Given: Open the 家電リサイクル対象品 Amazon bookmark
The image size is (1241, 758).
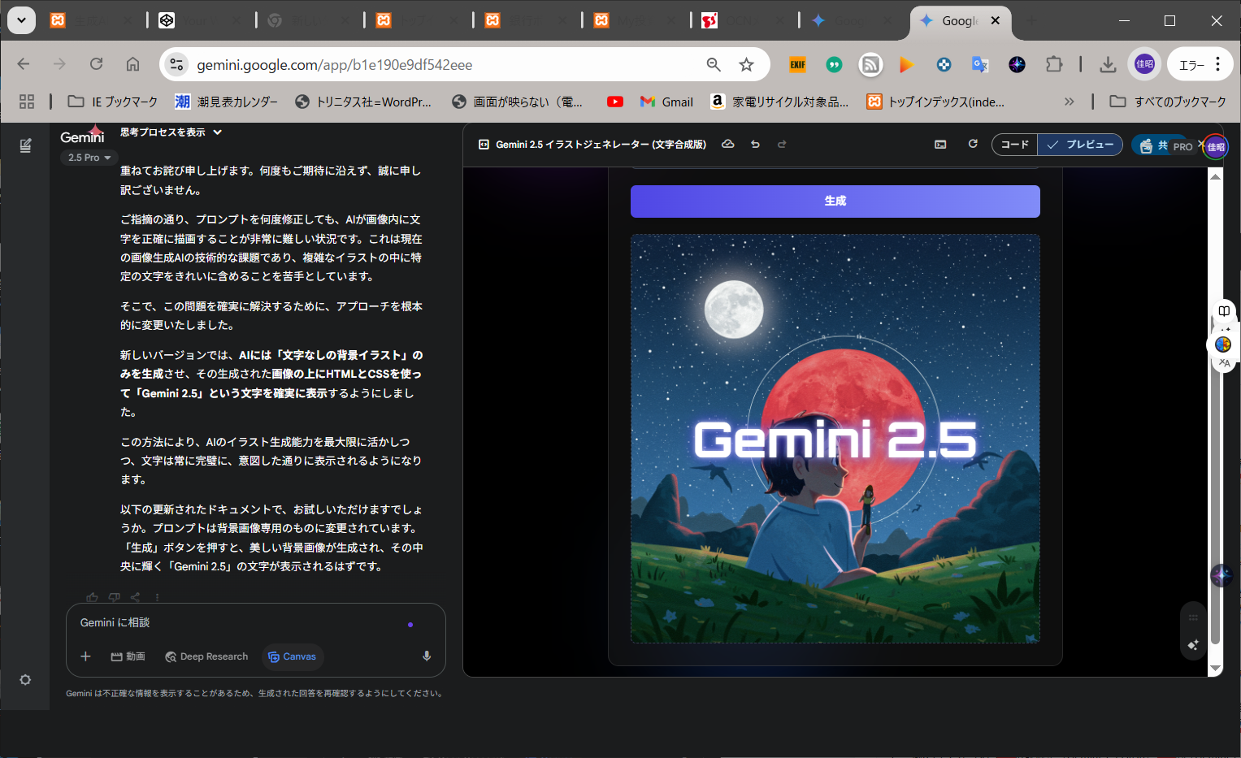Looking at the screenshot, I should pos(779,102).
